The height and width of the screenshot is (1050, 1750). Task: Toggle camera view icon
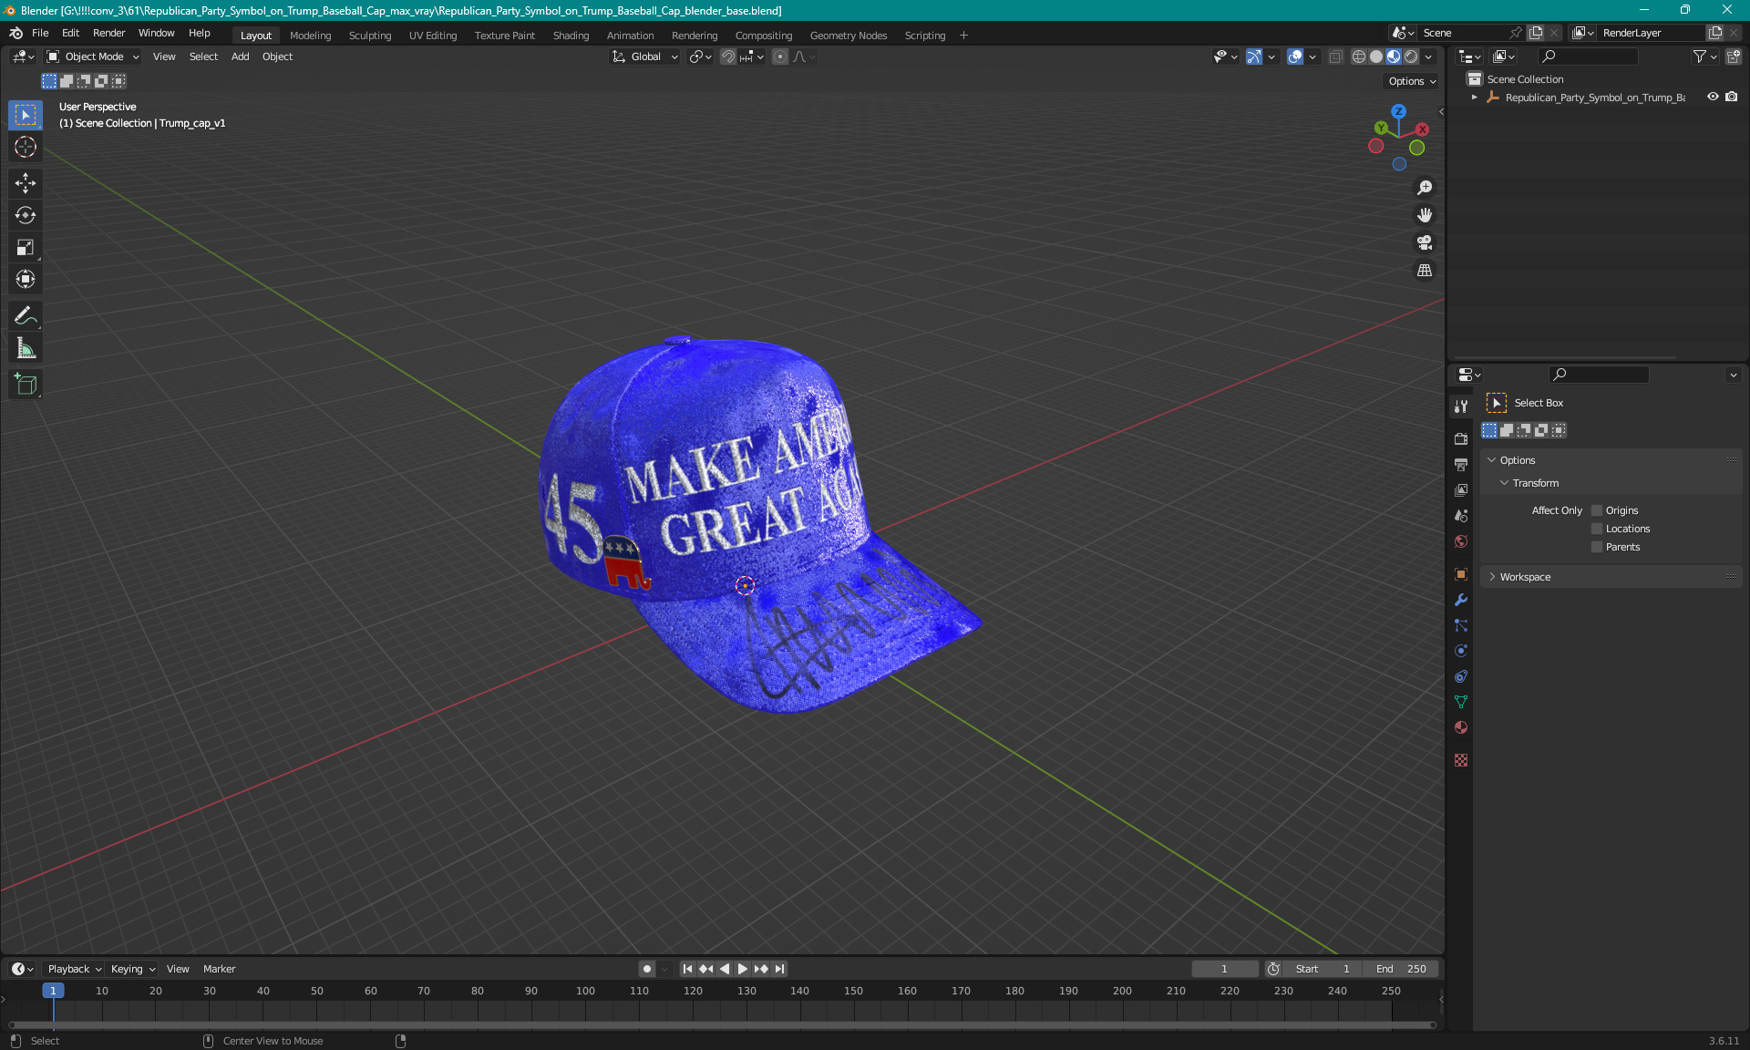(1425, 242)
